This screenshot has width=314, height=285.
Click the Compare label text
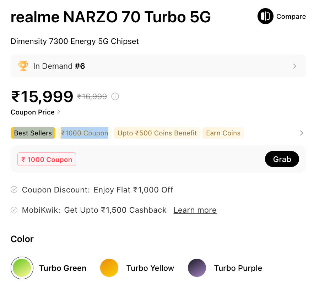coord(291,17)
